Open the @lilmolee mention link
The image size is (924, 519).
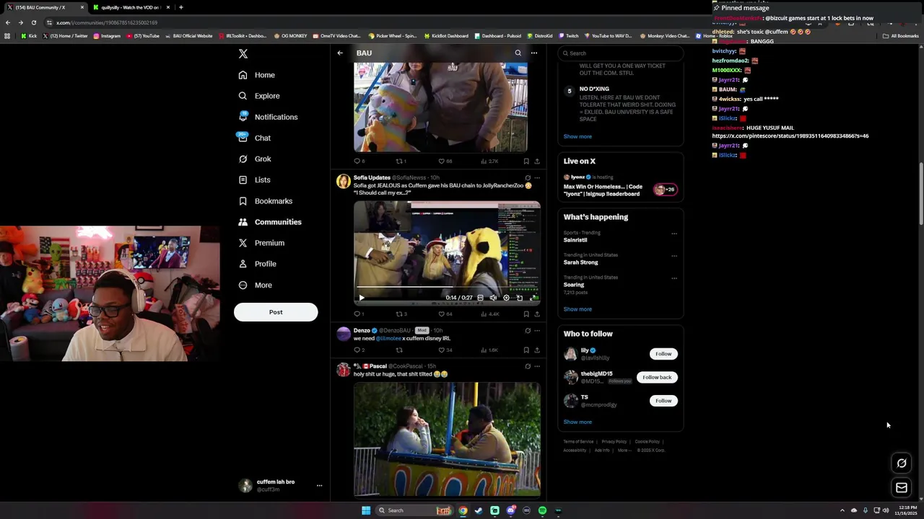pyautogui.click(x=388, y=338)
